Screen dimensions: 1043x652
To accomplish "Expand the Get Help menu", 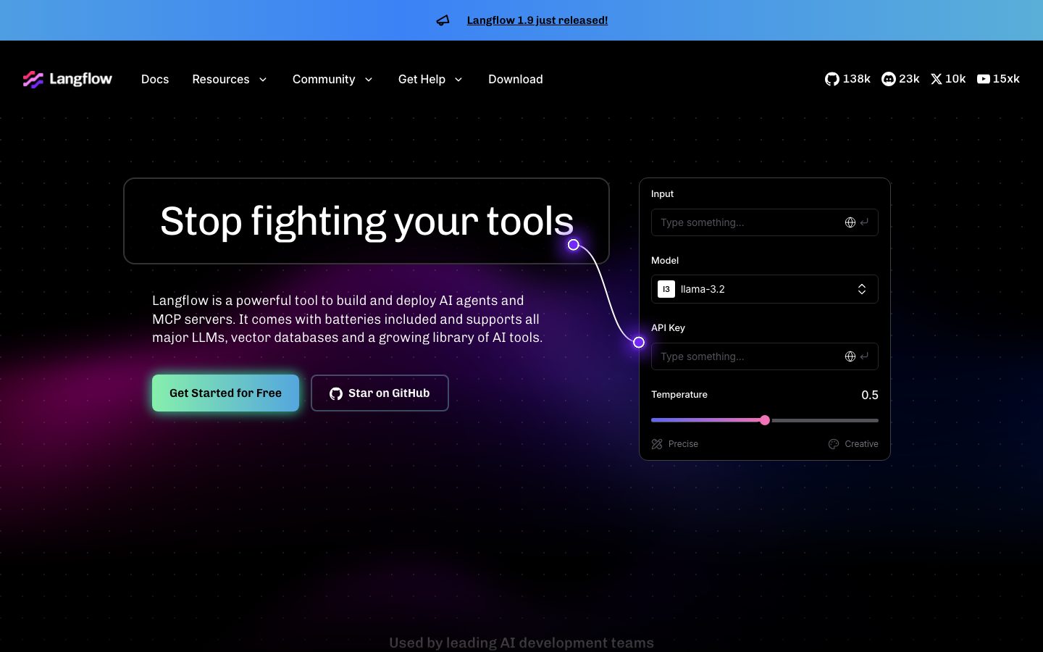I will [430, 79].
